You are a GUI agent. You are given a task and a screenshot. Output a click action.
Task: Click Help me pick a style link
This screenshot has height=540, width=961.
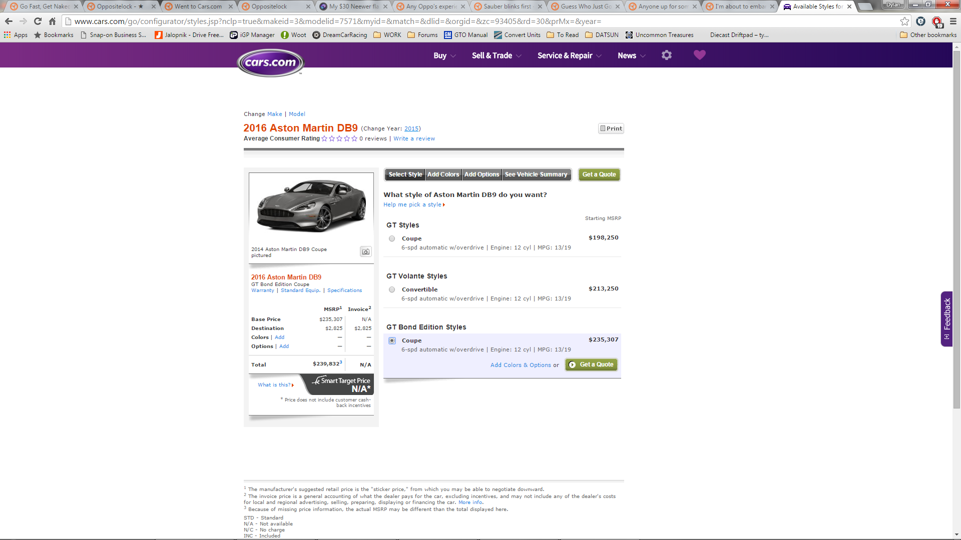click(x=414, y=204)
